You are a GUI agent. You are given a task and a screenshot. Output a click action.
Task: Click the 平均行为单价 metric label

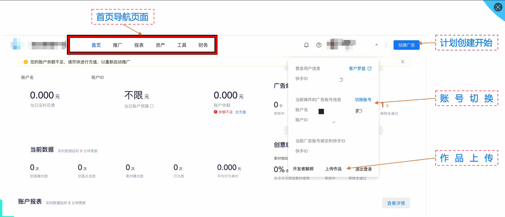228,176
